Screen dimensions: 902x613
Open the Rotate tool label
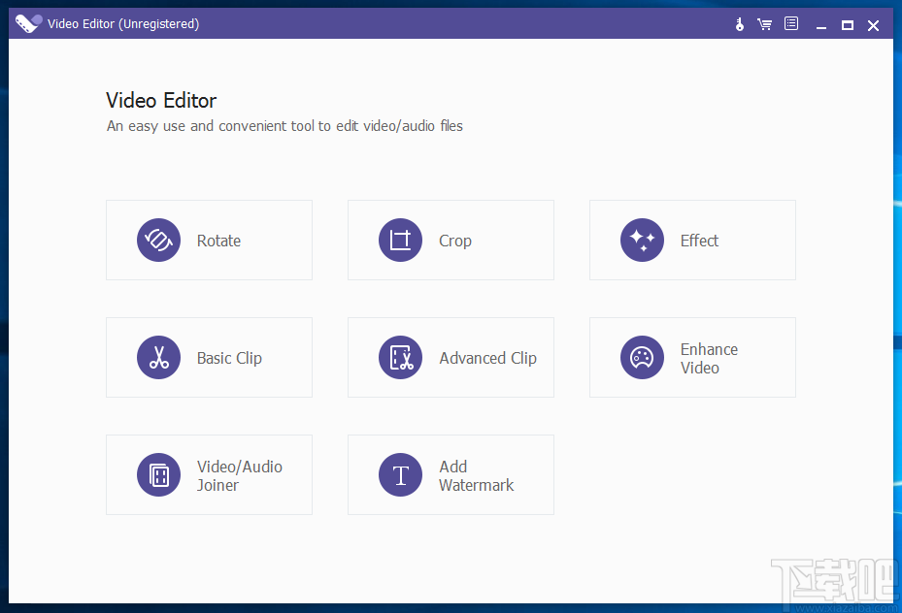pyautogui.click(x=218, y=241)
